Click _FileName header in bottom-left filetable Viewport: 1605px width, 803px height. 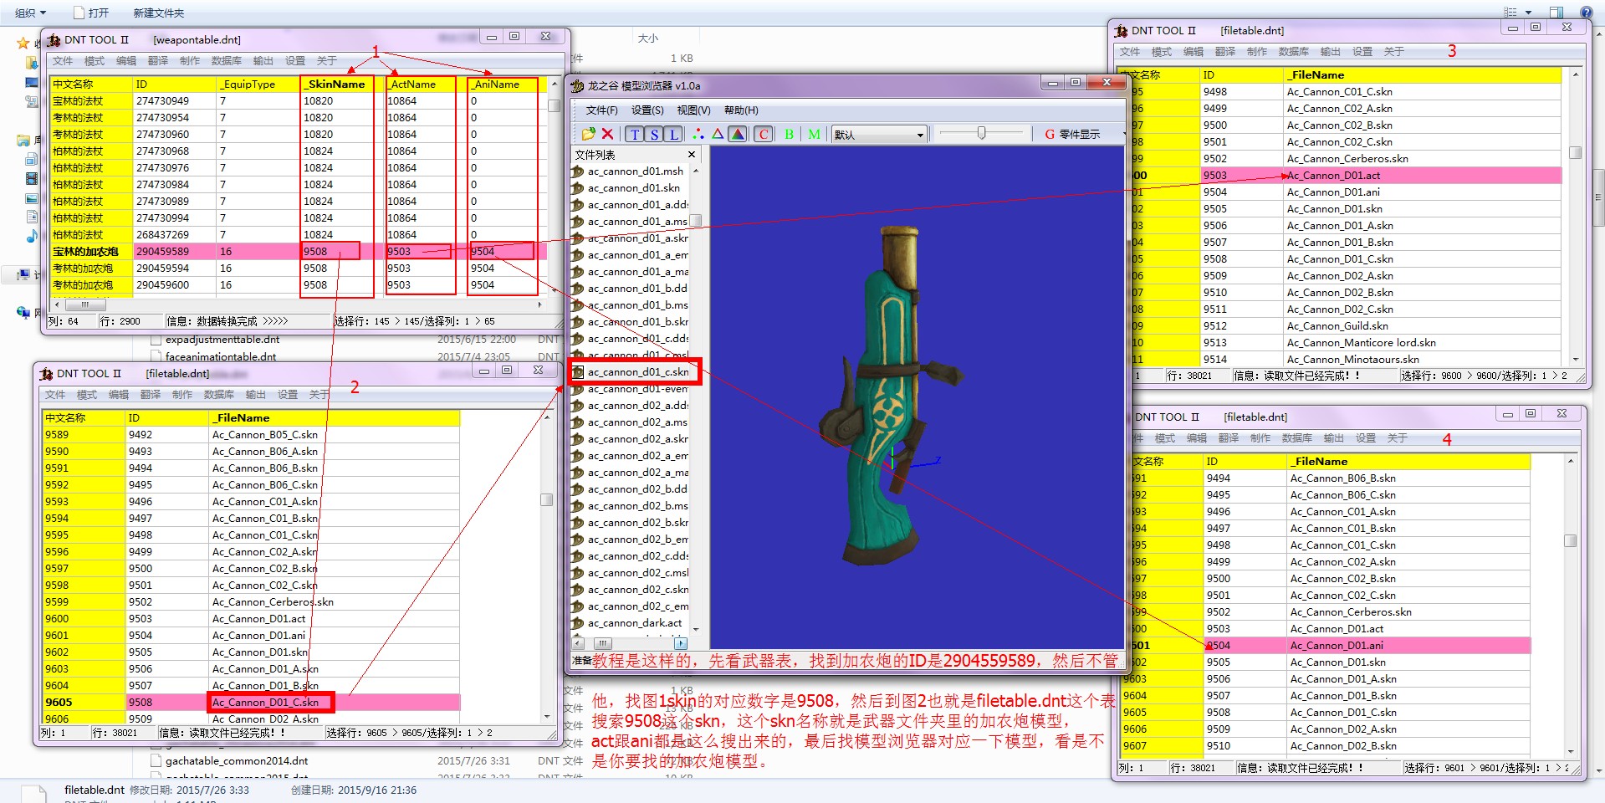click(x=335, y=418)
